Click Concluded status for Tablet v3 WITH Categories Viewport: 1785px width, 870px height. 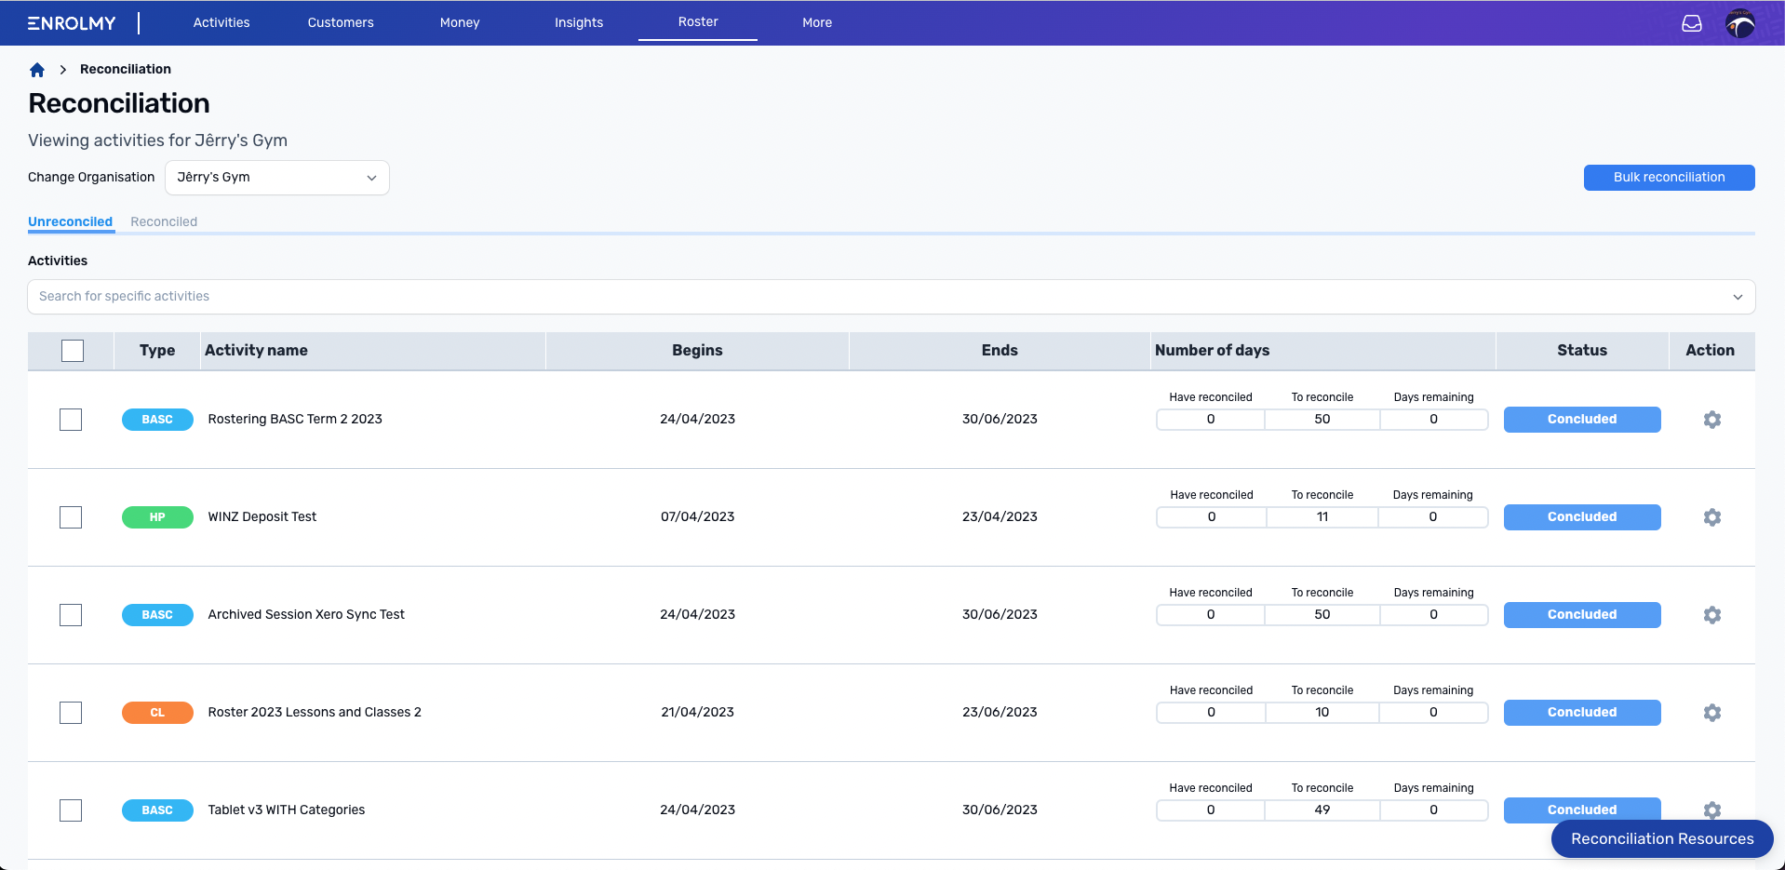click(x=1582, y=810)
